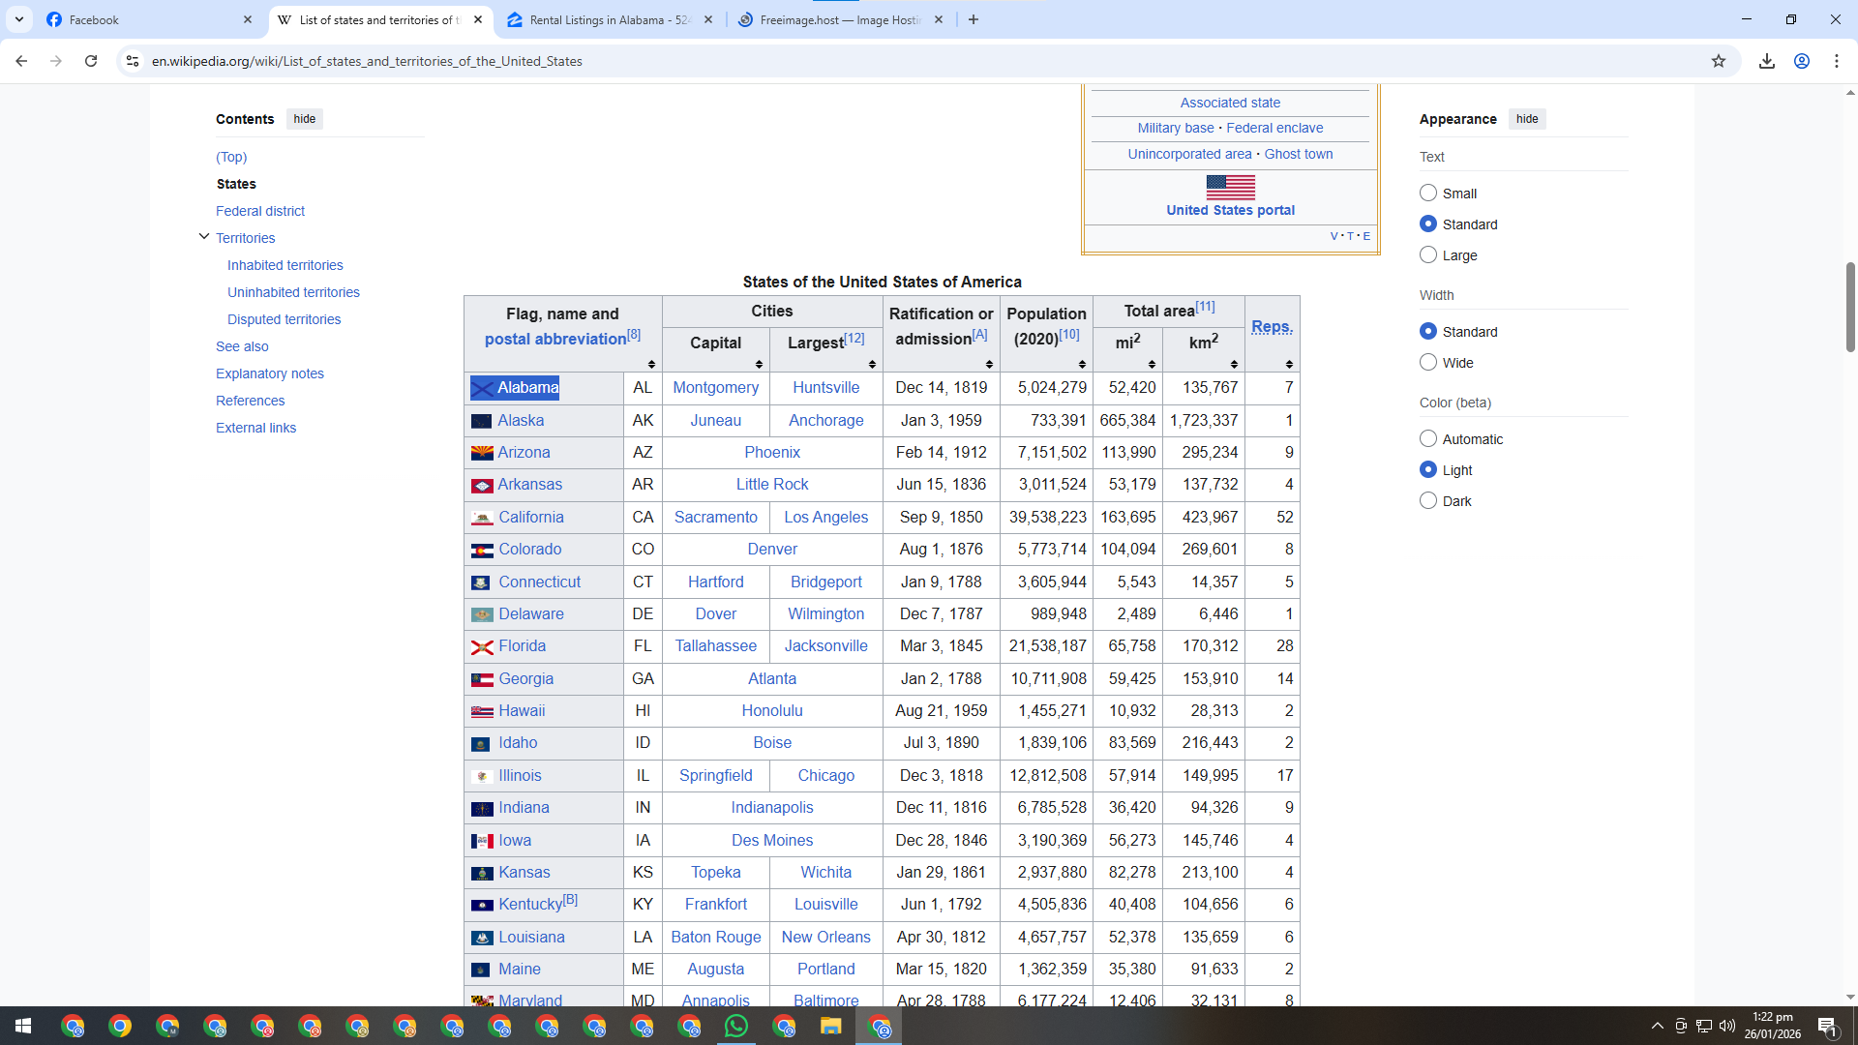Viewport: 1858px width, 1045px height.
Task: Select the Large text size option
Action: coord(1428,254)
